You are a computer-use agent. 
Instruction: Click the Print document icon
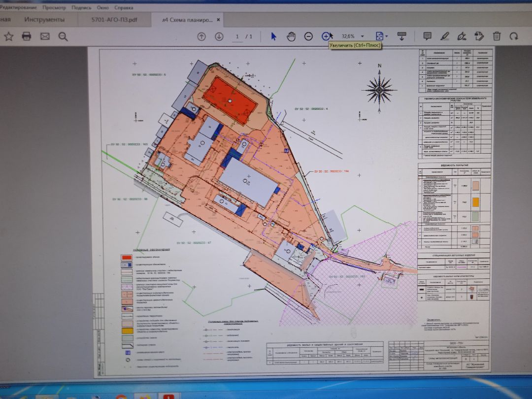pos(27,36)
